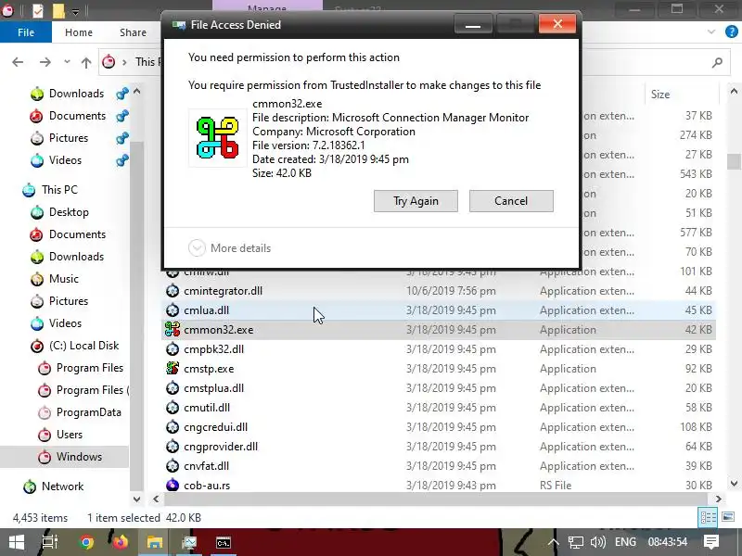Open the Action Center notifications icon
The image size is (742, 556).
[x=710, y=542]
